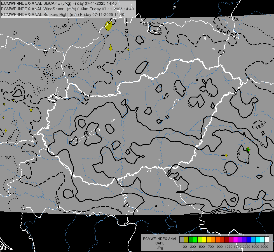Click 'ECMWF-INDEX-ANAL' text in the bottom legend
274x252 pixels.
point(160,239)
